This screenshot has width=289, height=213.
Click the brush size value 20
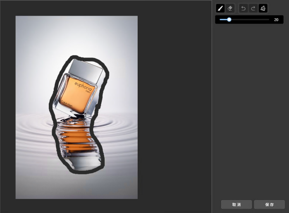coord(276,19)
